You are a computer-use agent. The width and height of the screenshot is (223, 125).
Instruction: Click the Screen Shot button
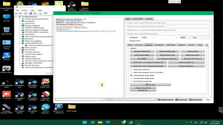click(x=195, y=100)
